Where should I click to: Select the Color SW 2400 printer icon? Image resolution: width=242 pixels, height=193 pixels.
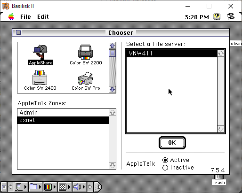point(40,80)
